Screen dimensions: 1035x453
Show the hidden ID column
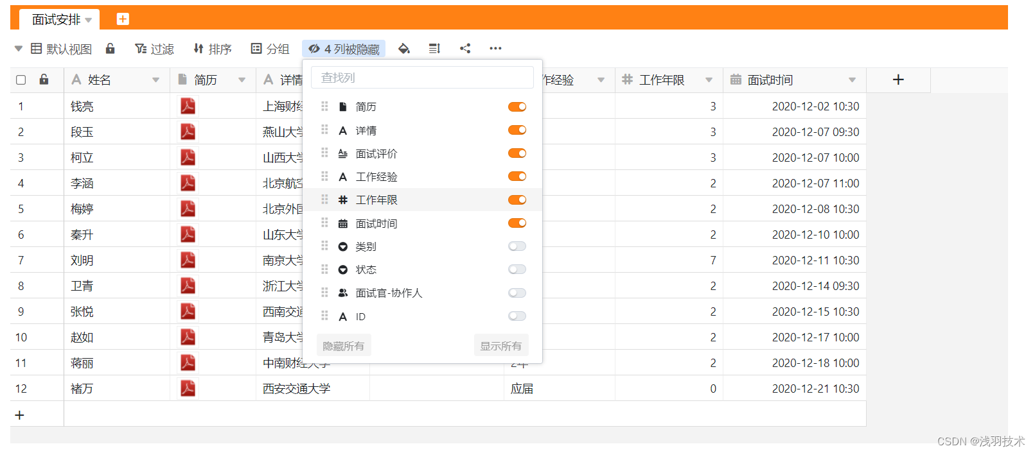tap(517, 316)
